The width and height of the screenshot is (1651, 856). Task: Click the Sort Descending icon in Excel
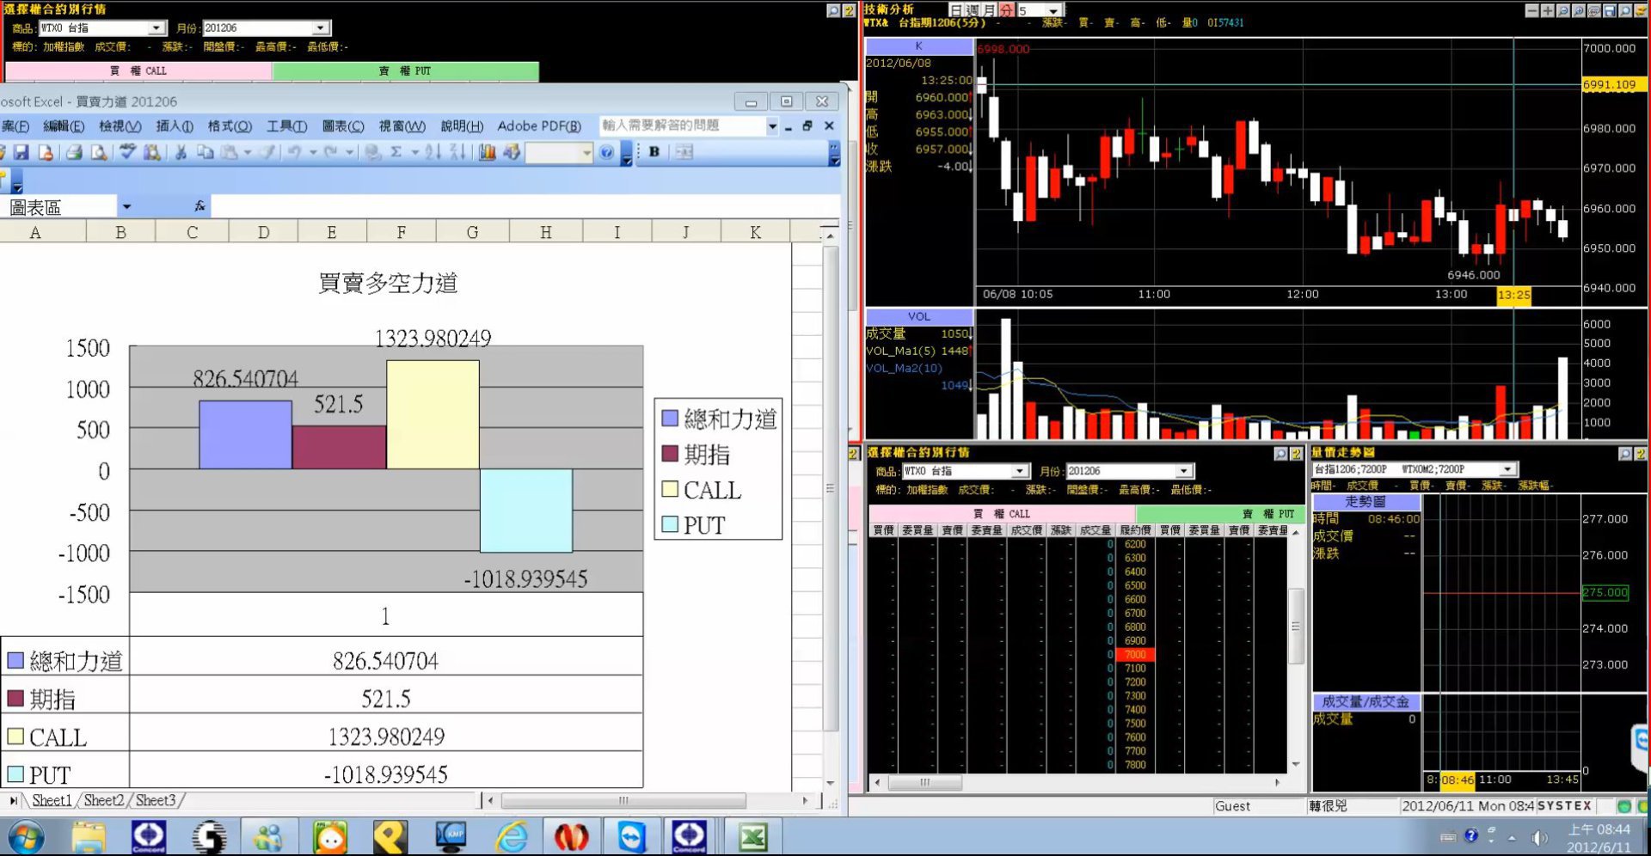click(x=457, y=152)
